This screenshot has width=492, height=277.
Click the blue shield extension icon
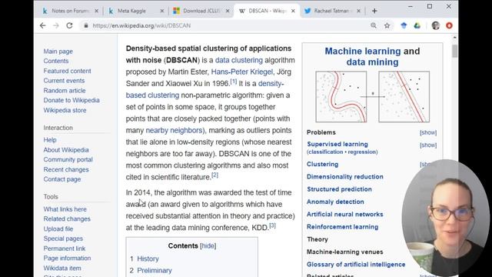(x=404, y=25)
